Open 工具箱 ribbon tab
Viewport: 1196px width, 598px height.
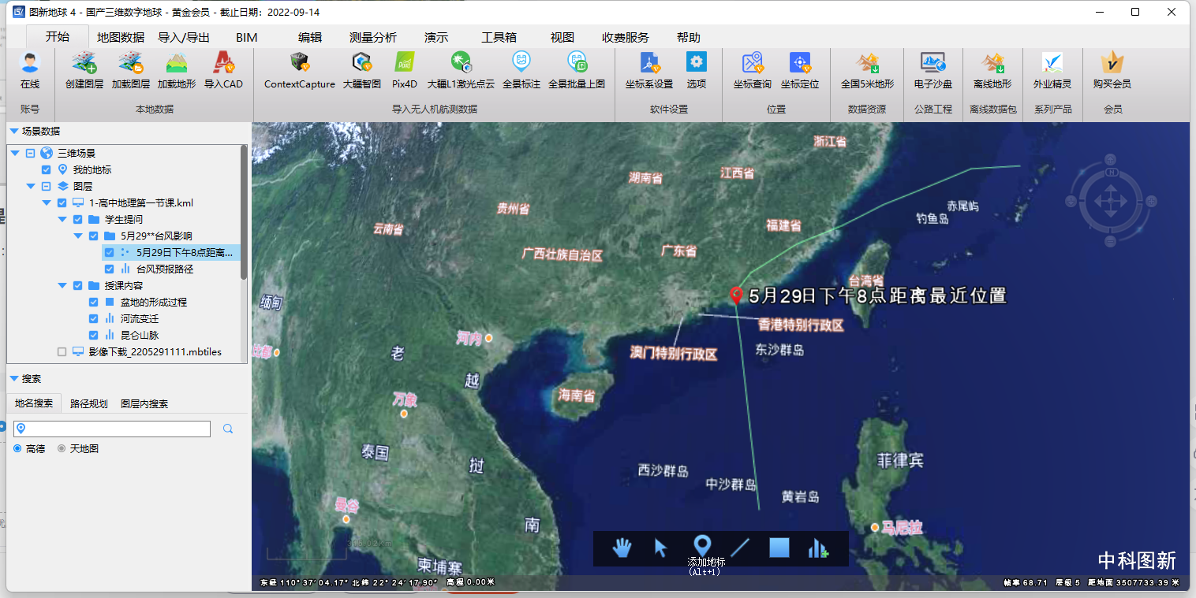click(x=499, y=37)
